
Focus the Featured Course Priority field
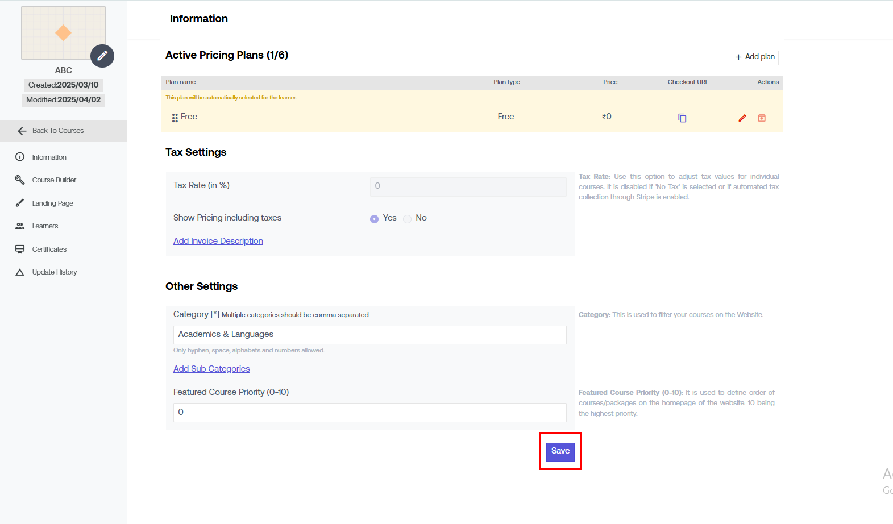tap(369, 413)
